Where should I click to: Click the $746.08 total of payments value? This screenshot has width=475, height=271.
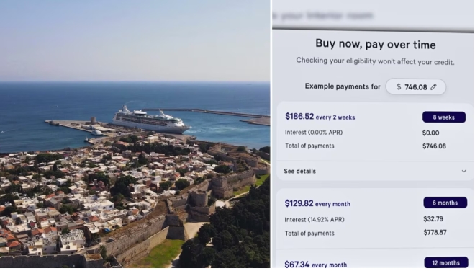(x=434, y=146)
